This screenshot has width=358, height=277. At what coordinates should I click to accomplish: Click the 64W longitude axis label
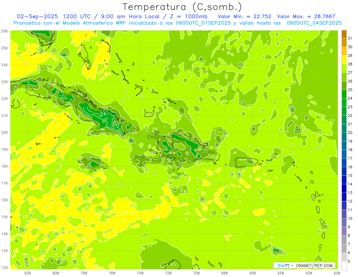tap(280, 273)
